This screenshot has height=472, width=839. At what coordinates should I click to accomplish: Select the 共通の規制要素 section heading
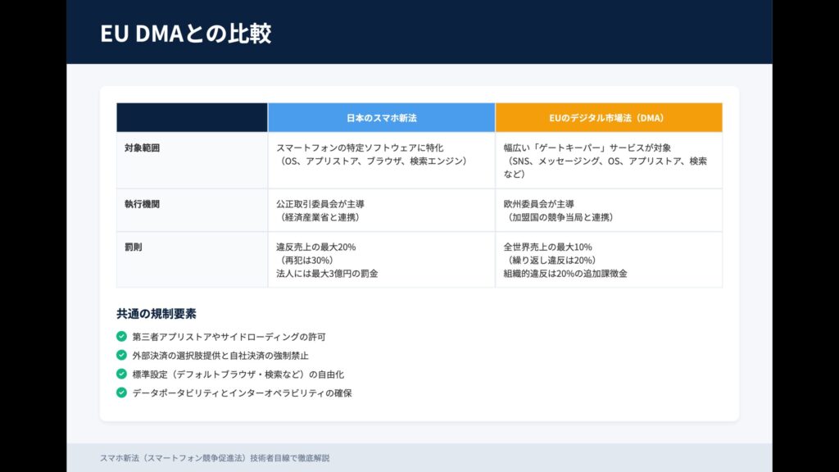tap(156, 314)
